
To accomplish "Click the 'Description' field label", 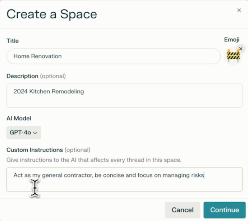I will [x=22, y=76].
